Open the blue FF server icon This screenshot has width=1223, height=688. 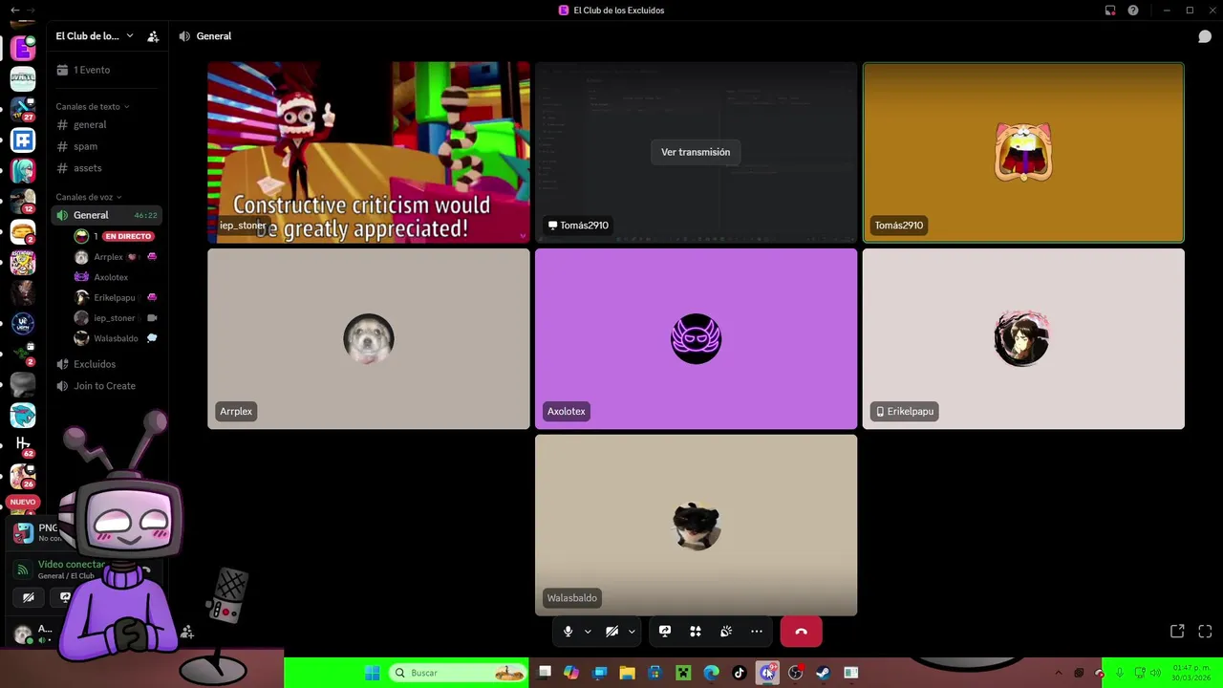23,140
